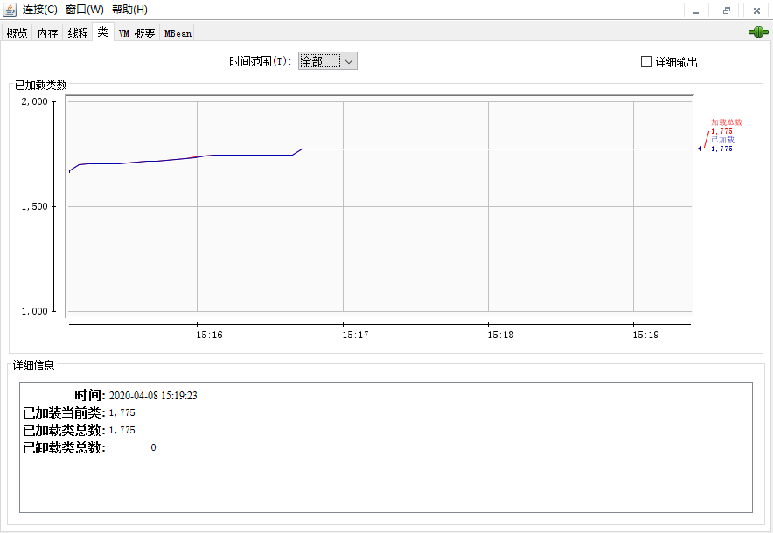Select the 类 tab

coord(102,32)
